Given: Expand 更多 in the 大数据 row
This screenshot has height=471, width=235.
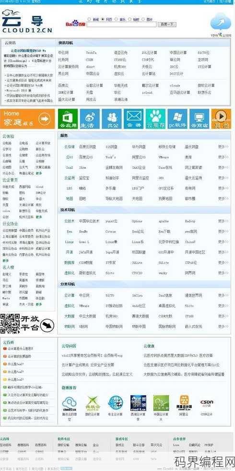Looking at the screenshot, I should 223,316.
